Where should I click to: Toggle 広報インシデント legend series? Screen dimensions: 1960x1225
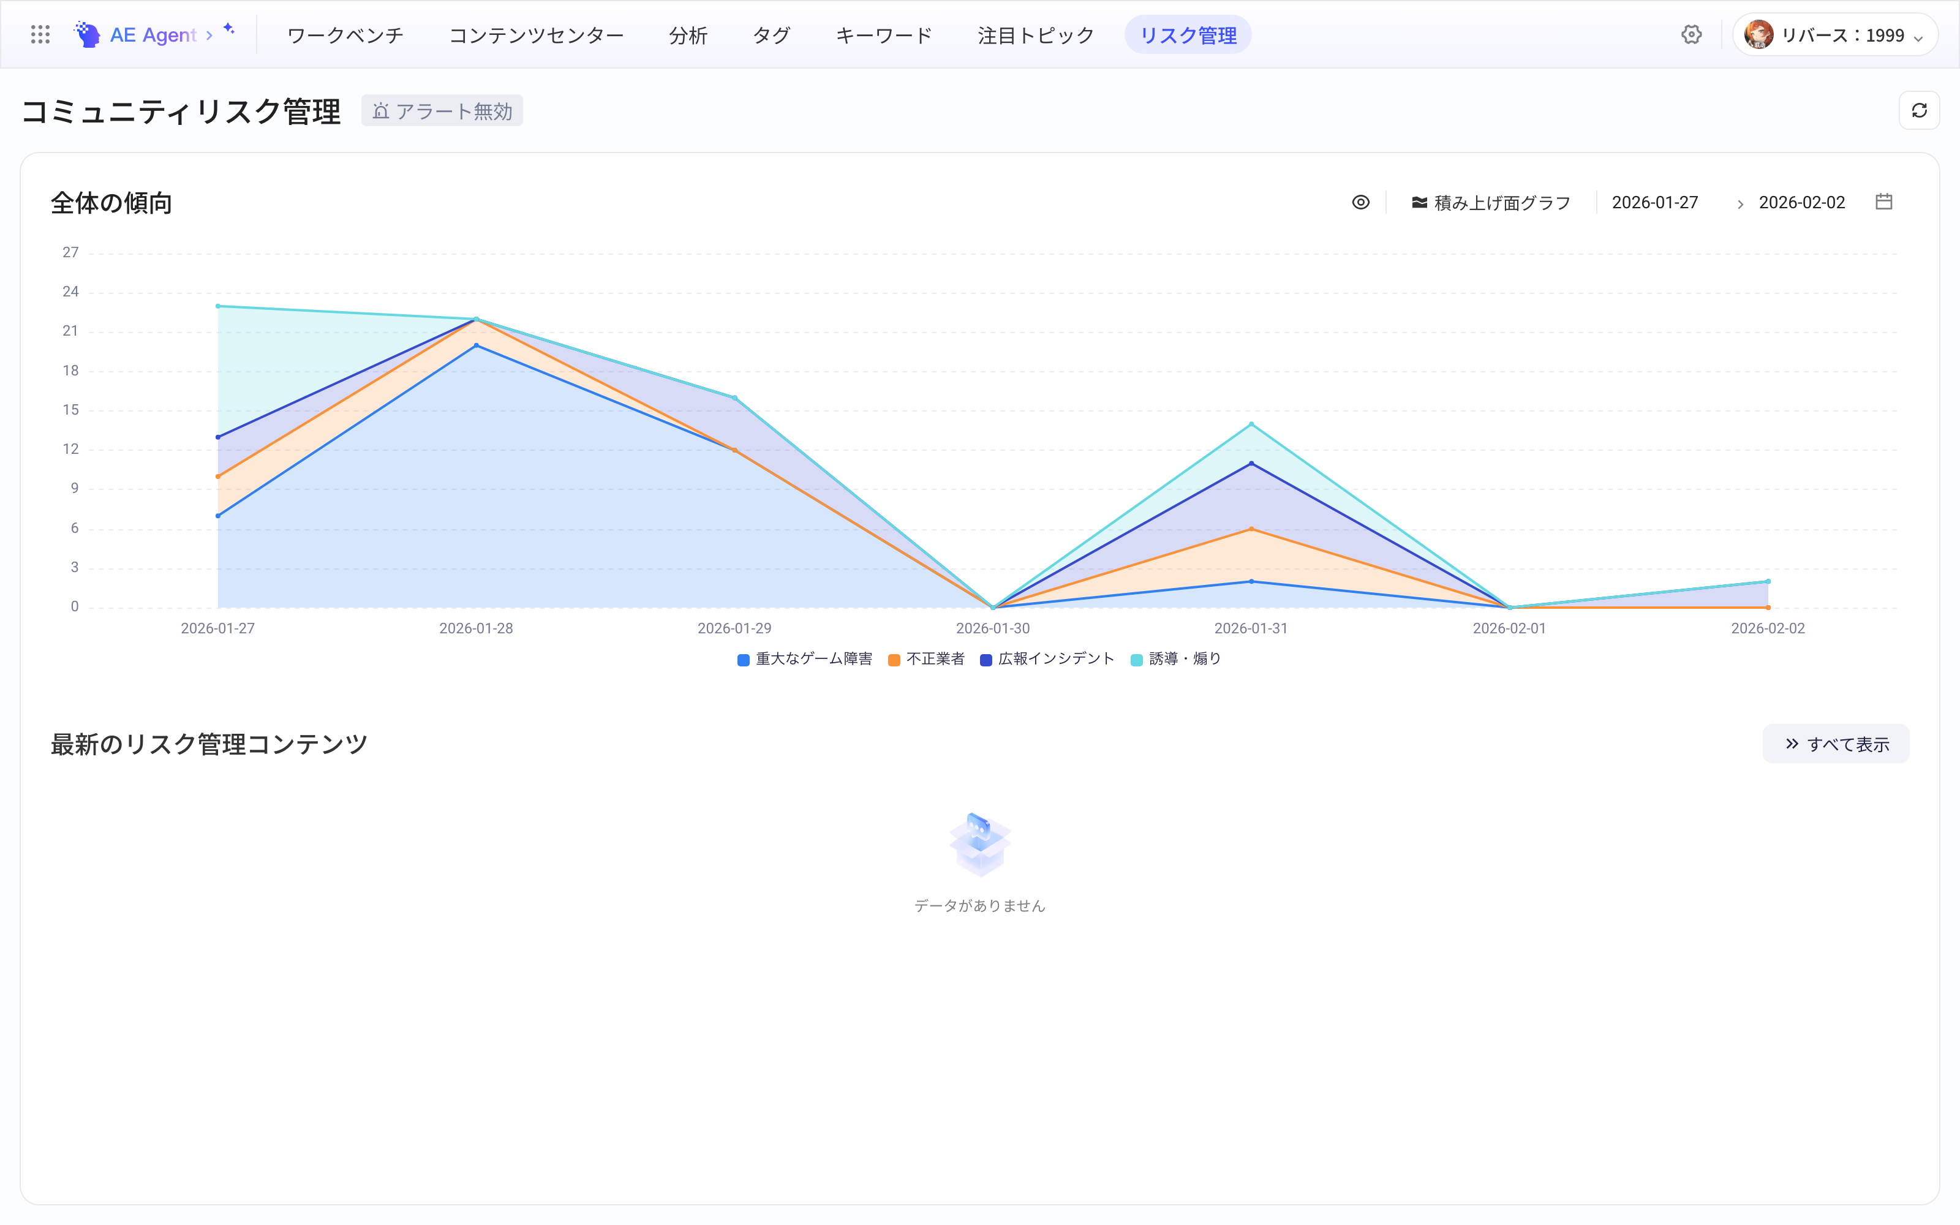1047,658
